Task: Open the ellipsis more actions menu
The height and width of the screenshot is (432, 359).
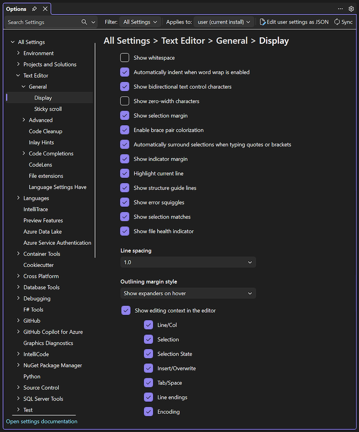Action: click(340, 8)
